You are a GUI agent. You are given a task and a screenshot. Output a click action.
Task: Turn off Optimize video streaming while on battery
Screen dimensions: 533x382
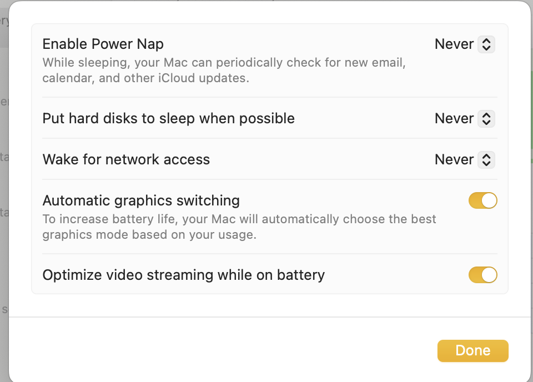[482, 275]
